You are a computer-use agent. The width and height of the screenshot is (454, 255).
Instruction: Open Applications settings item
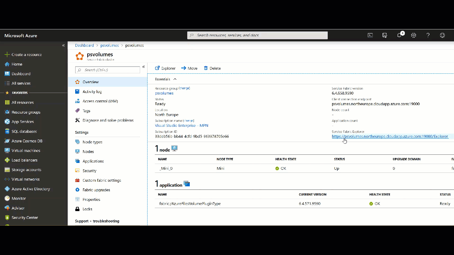(x=107, y=161)
